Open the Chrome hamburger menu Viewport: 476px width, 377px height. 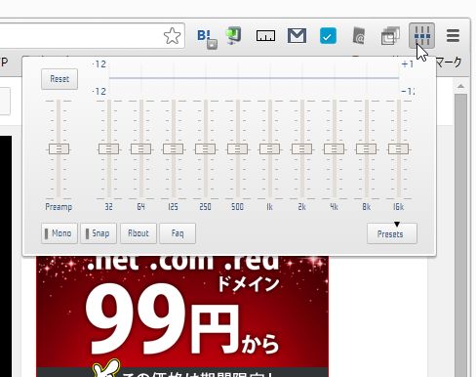[x=453, y=36]
